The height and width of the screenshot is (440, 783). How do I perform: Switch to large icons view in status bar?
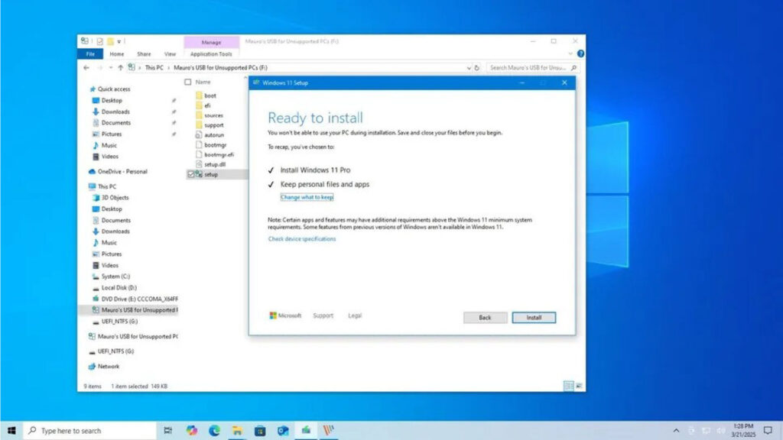(x=578, y=387)
